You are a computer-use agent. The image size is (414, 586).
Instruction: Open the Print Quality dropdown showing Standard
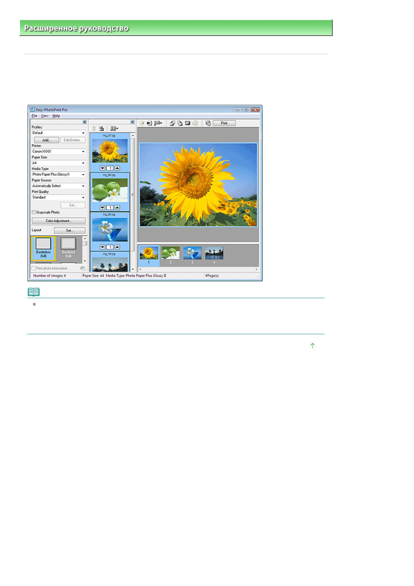59,198
